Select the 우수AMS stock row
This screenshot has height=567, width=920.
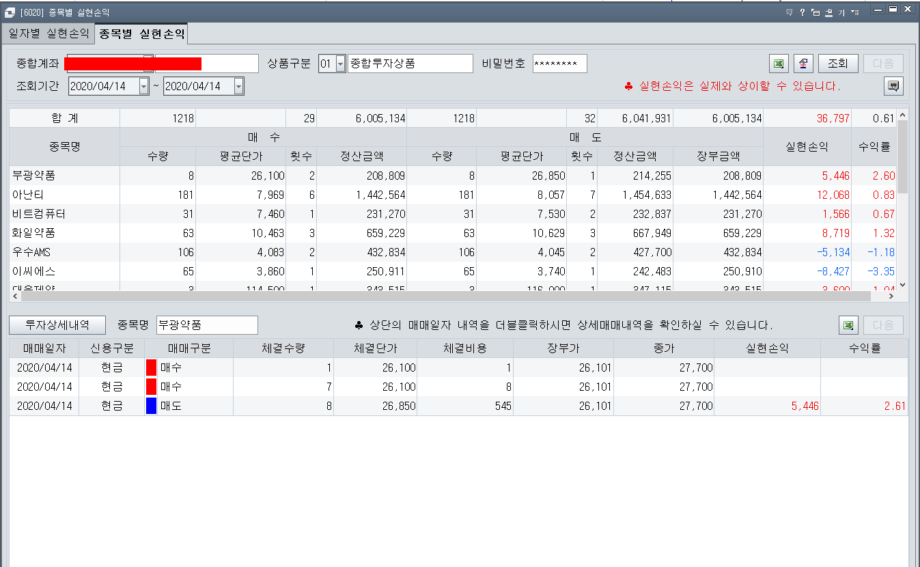coord(452,252)
